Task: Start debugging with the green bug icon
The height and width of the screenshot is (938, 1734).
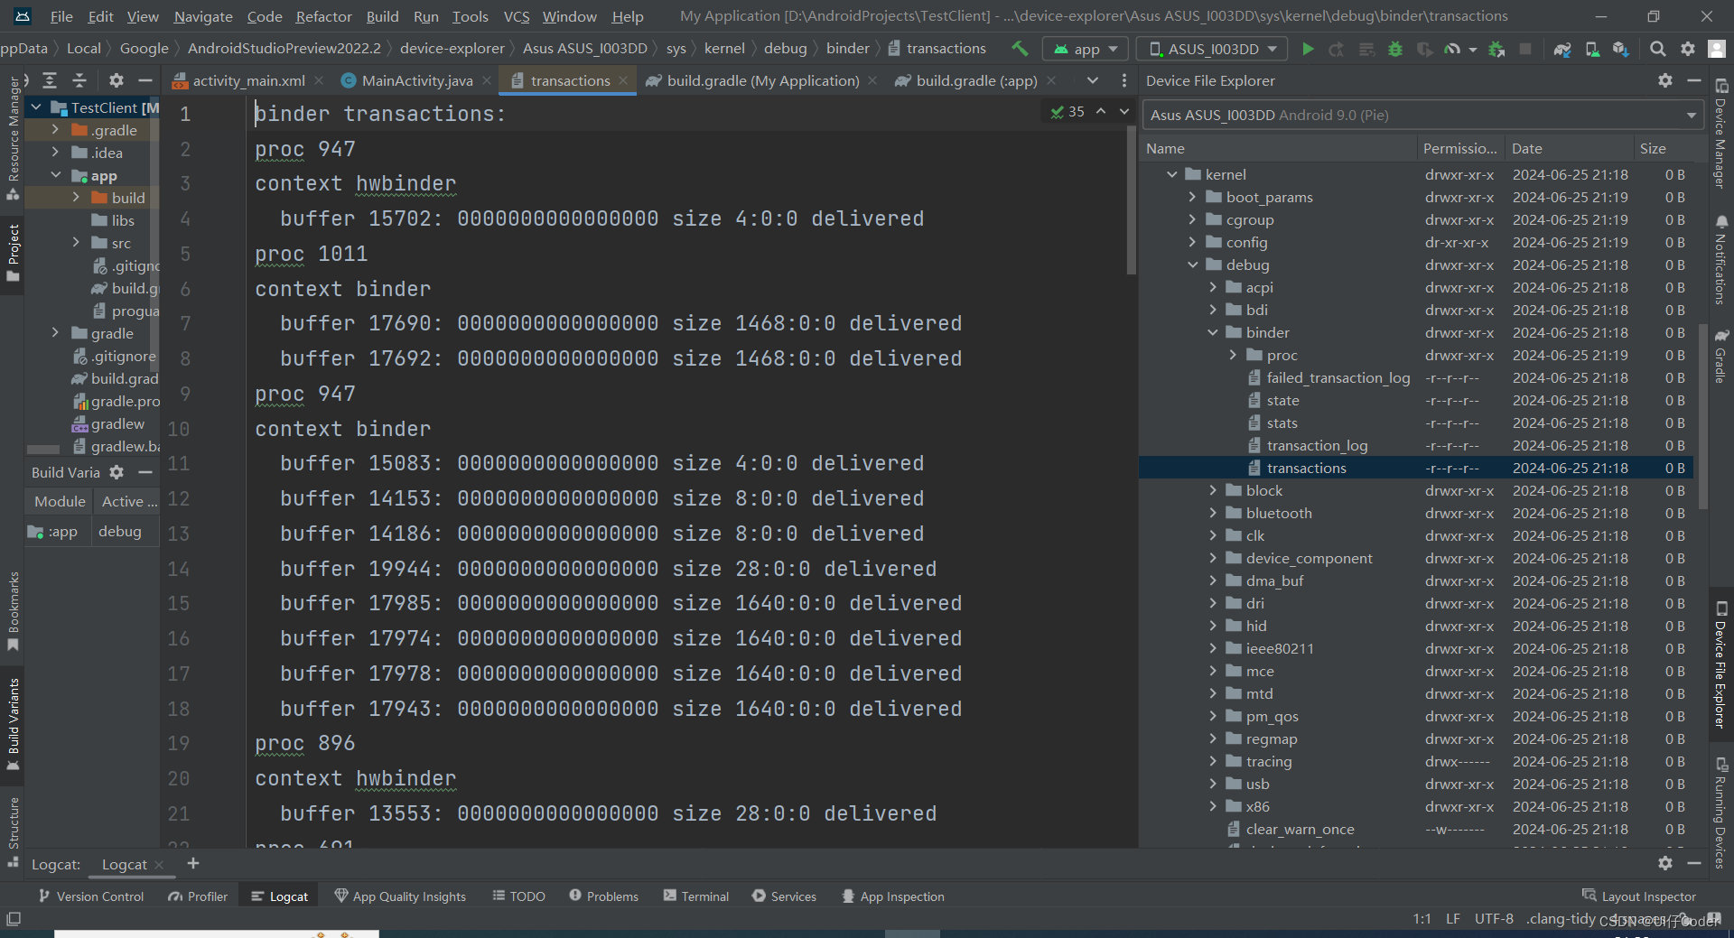Action: tap(1395, 49)
